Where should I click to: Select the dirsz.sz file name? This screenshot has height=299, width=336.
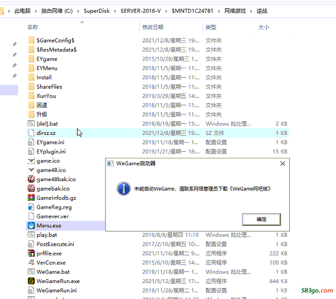46,133
